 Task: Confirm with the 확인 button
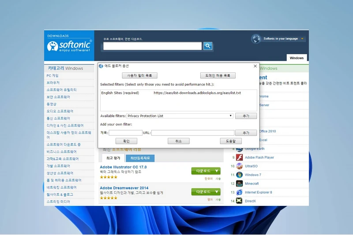pyautogui.click(x=126, y=141)
